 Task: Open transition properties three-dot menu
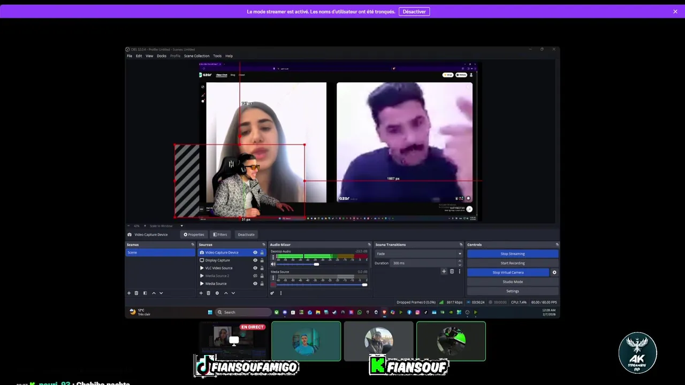coord(459,272)
